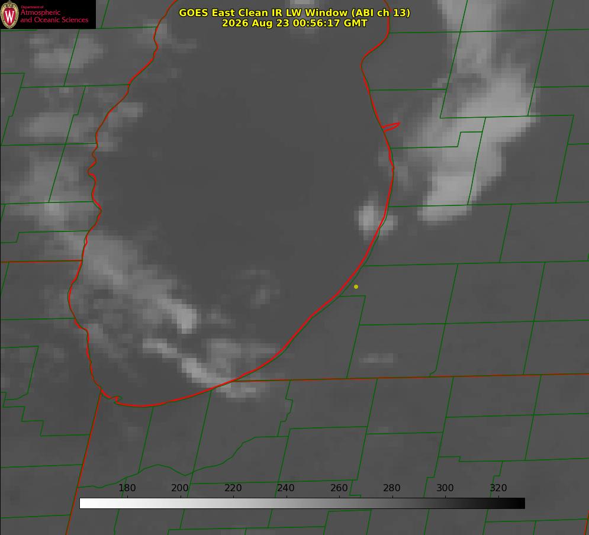Click the isolated small cloud southeast of lake
Screen dimensions: 589x535
(x=376, y=359)
